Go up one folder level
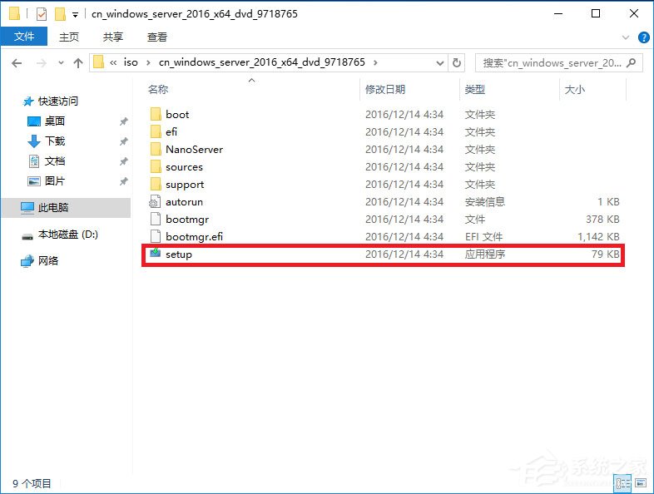The height and width of the screenshot is (494, 654). click(78, 63)
